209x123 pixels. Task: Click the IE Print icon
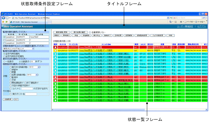point(181,22)
